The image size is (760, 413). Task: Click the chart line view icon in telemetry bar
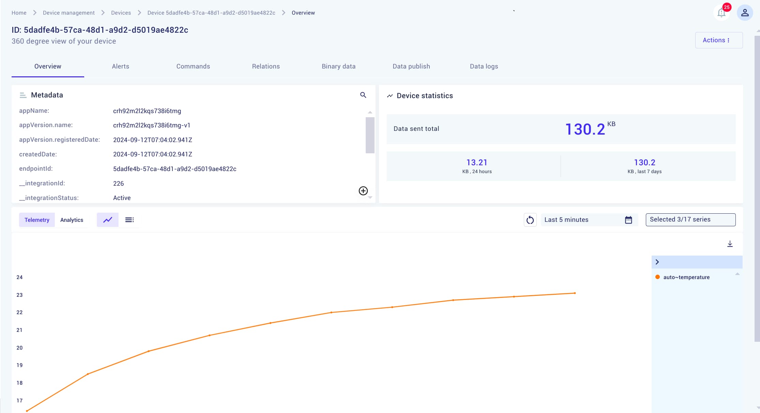[107, 220]
